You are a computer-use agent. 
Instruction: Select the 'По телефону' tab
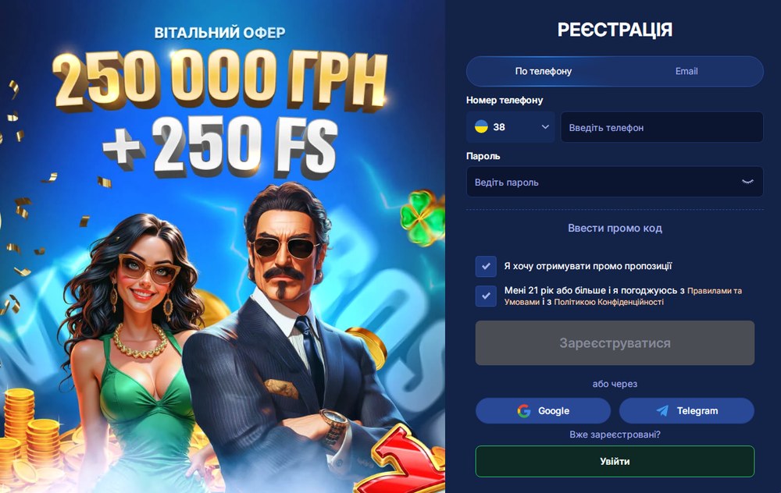543,71
